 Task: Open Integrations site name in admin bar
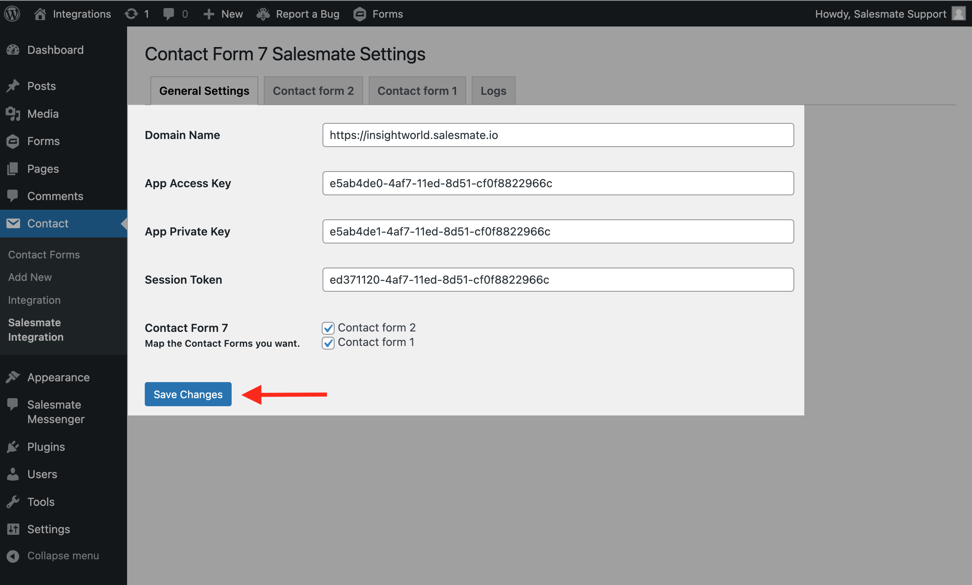click(x=82, y=14)
